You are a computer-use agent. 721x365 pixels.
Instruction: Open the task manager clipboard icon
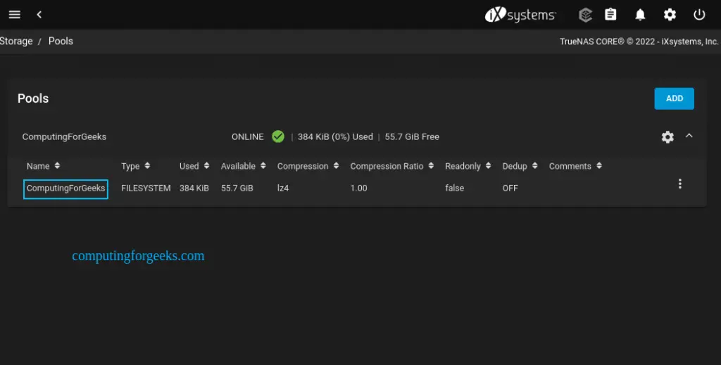(610, 15)
